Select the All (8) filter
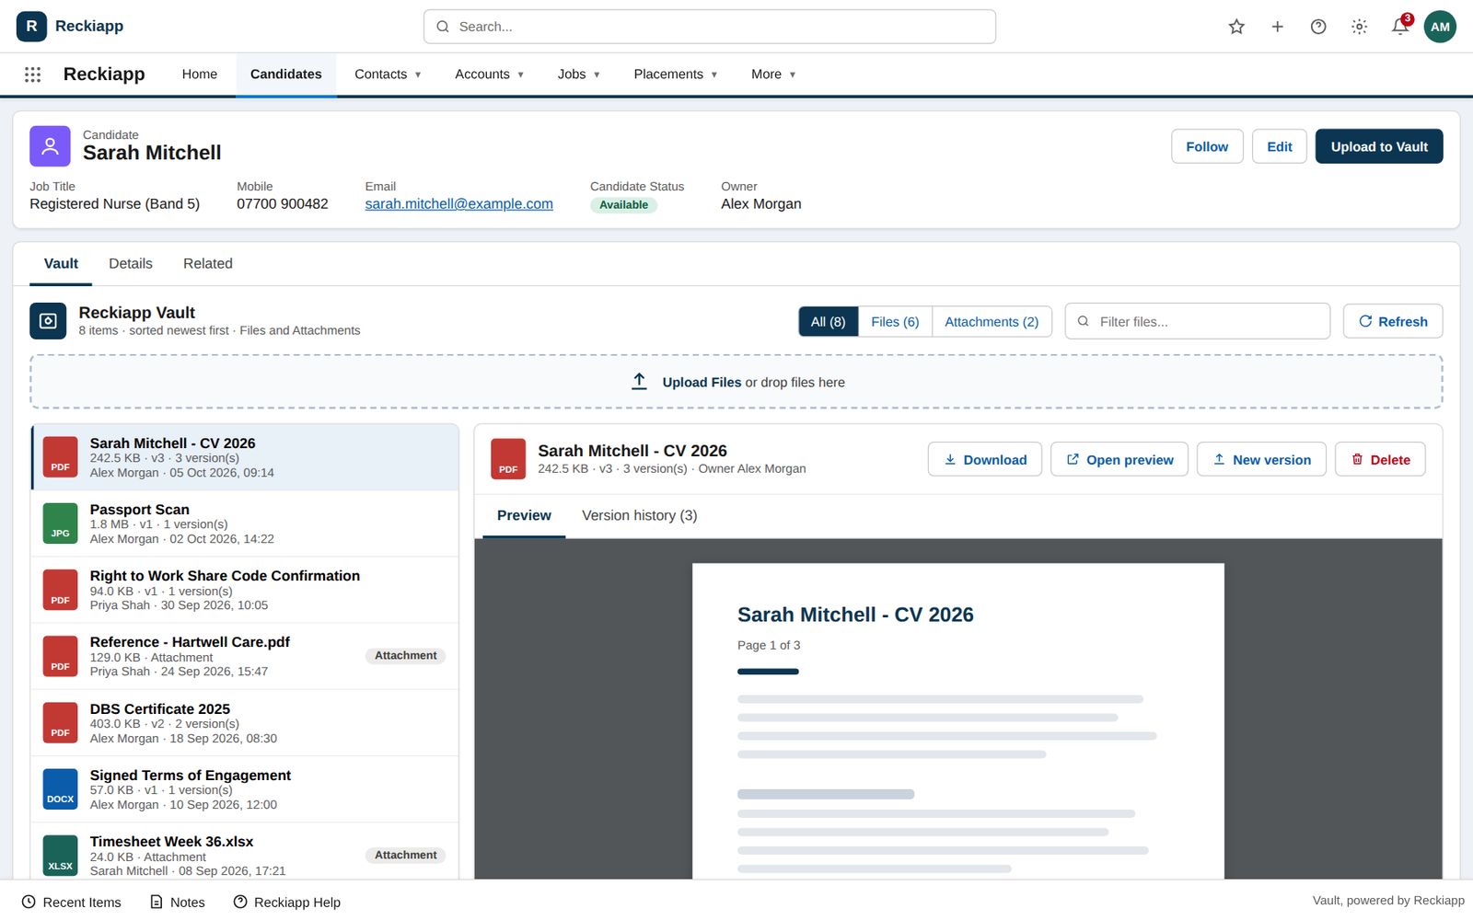 pyautogui.click(x=829, y=322)
